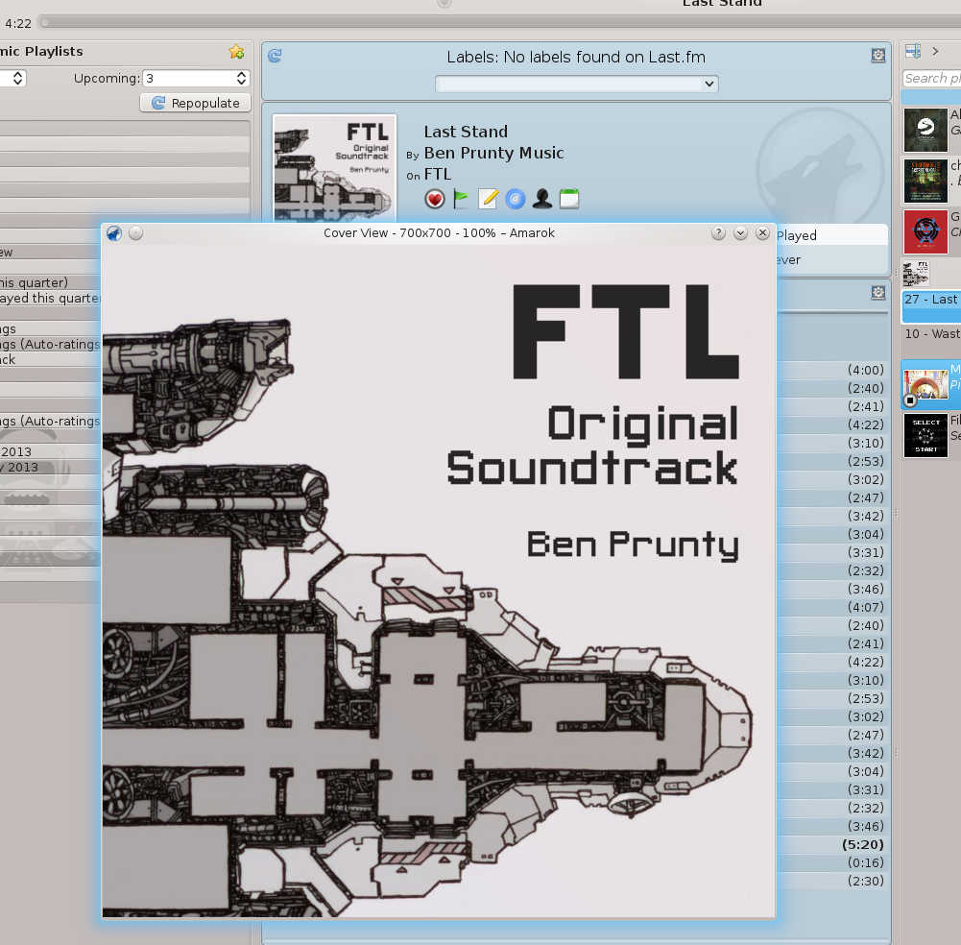Select the track with duration (4:00)

pos(833,370)
